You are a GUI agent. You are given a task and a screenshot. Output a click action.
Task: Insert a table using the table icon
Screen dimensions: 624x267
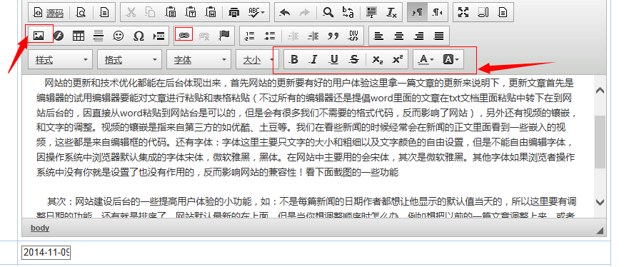click(x=79, y=36)
